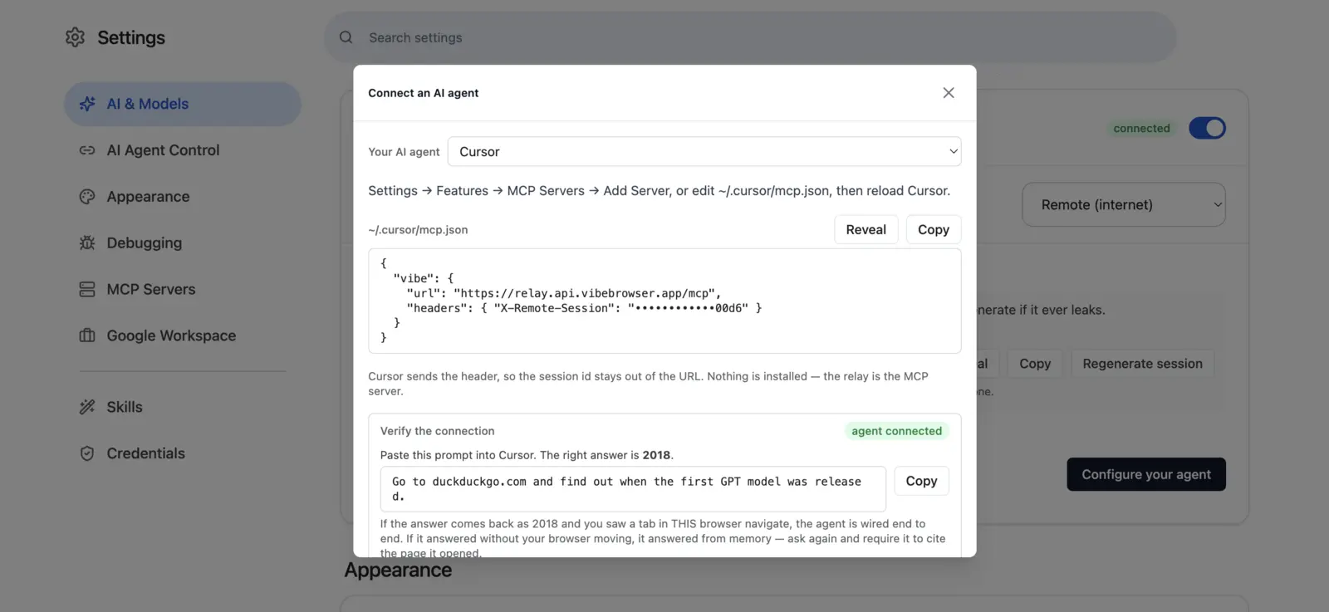Open Debugging settings
The width and height of the screenshot is (1329, 612).
coord(182,243)
